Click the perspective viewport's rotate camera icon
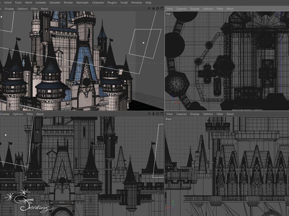 [x=158, y=8]
